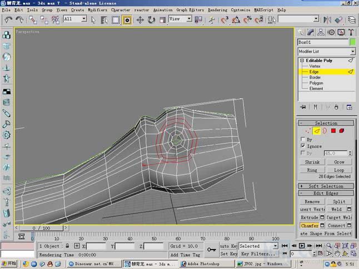Switch to the Utilities command panel tab

tap(351, 32)
